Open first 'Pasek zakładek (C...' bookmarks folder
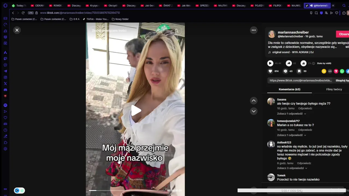 [24, 19]
